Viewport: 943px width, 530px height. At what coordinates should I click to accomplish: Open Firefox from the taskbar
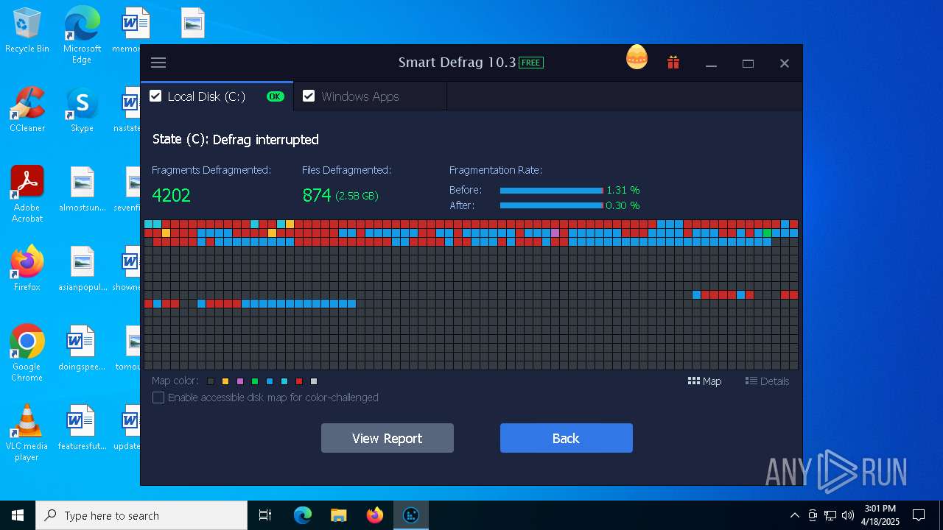point(375,515)
